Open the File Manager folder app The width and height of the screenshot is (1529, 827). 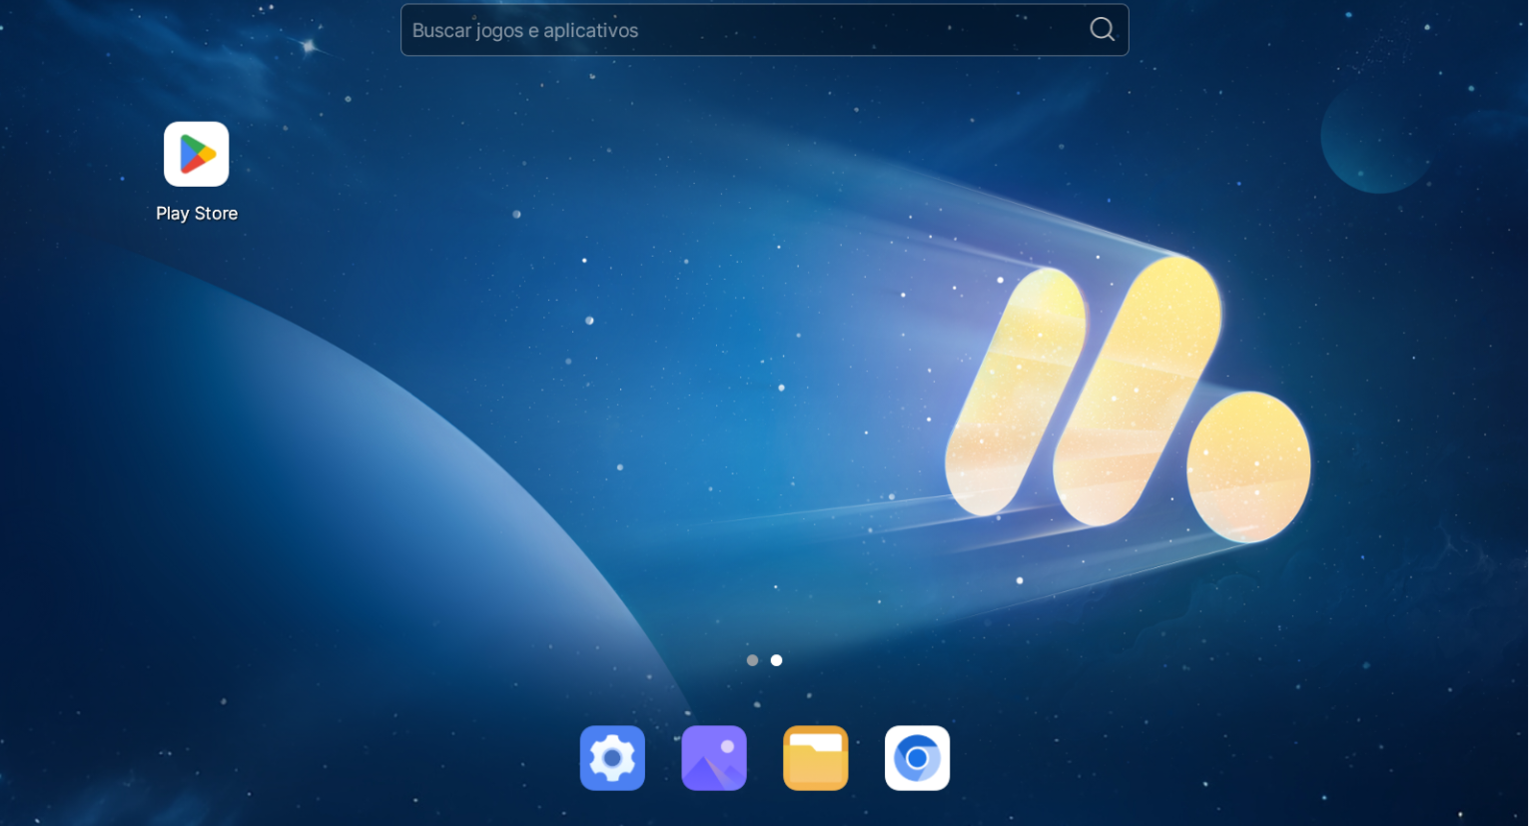816,758
